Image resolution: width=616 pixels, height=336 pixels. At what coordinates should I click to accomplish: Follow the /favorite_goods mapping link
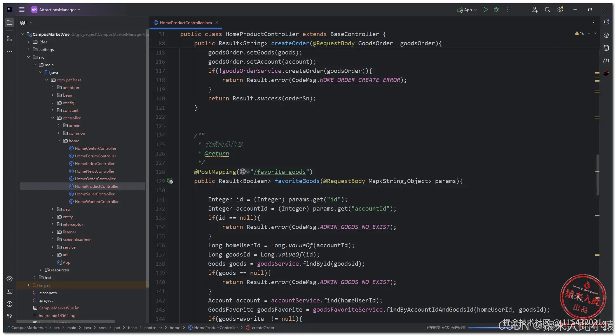[280, 172]
